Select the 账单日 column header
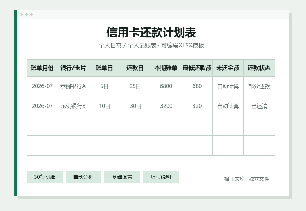306x211 pixels. pyautogui.click(x=104, y=68)
